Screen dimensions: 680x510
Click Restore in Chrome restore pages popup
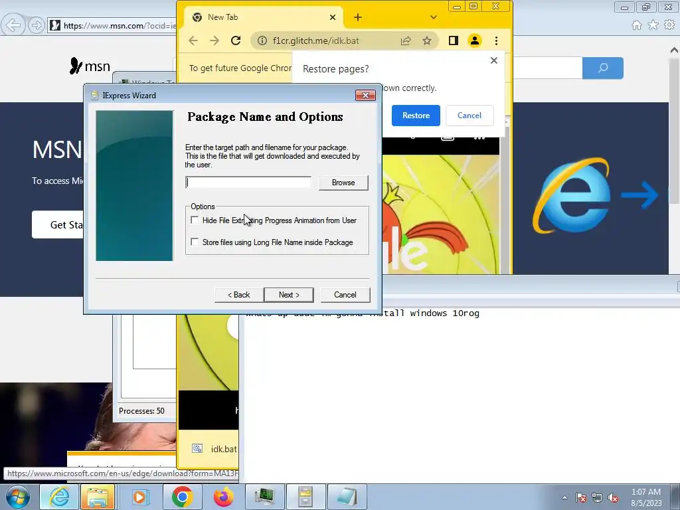[x=416, y=116]
